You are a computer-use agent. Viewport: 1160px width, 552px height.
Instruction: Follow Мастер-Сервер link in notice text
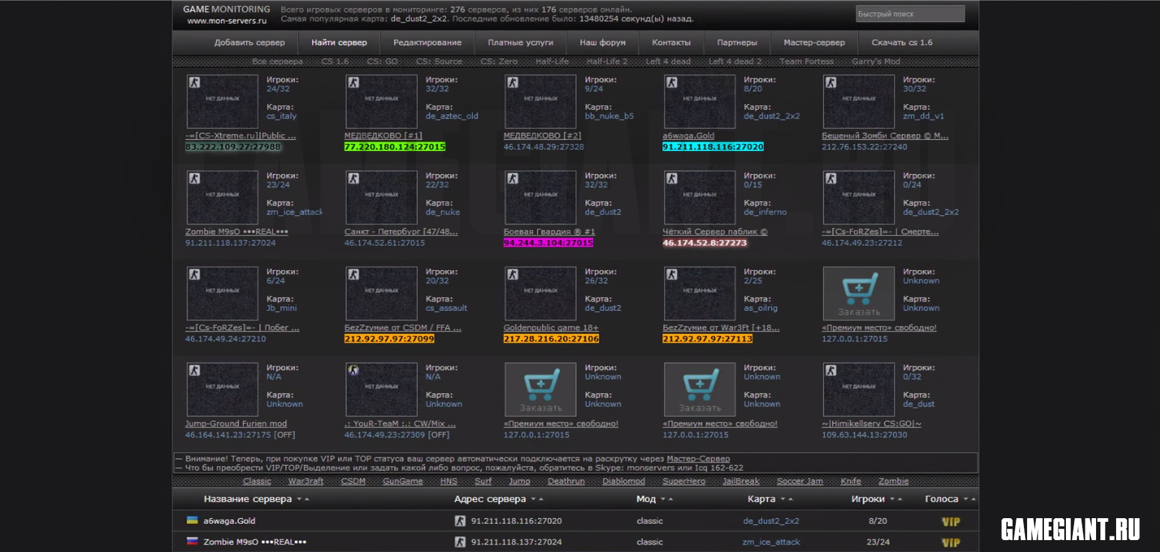click(698, 459)
